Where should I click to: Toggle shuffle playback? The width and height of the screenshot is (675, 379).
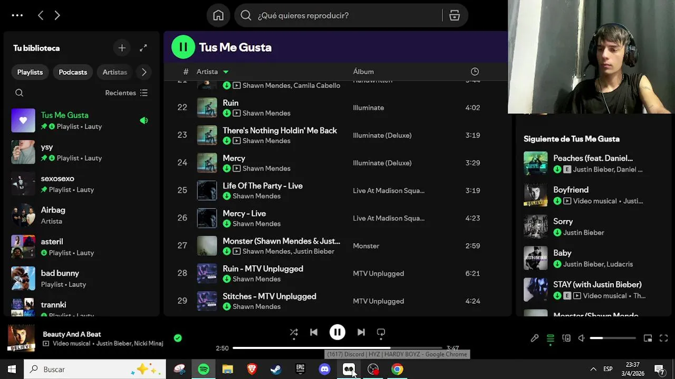pos(294,332)
